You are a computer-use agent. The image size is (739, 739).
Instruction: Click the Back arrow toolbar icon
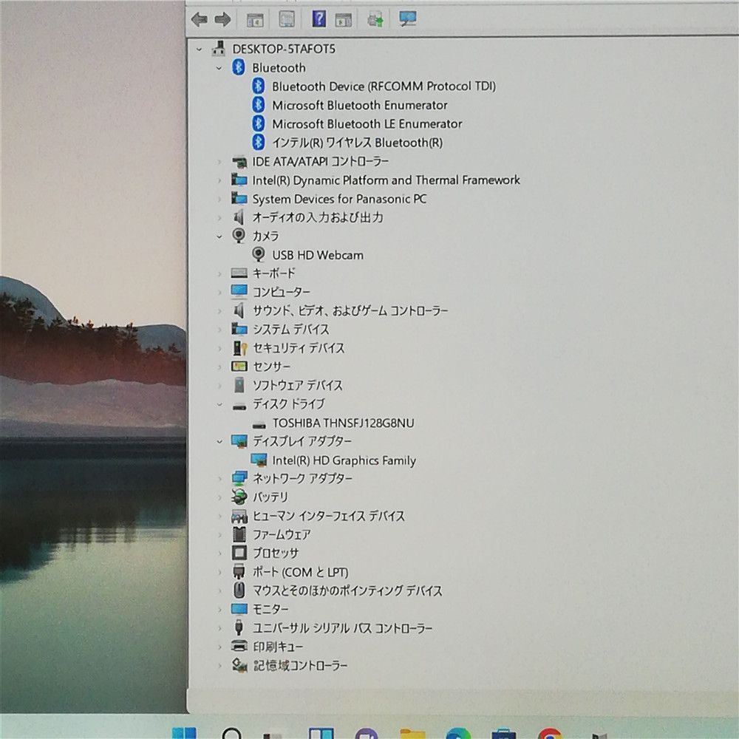[x=200, y=19]
